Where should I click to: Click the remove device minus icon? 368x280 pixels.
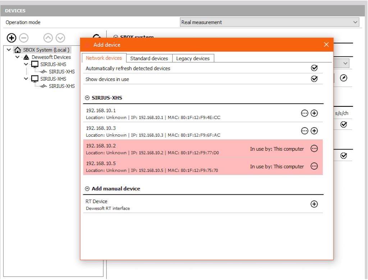[24, 38]
